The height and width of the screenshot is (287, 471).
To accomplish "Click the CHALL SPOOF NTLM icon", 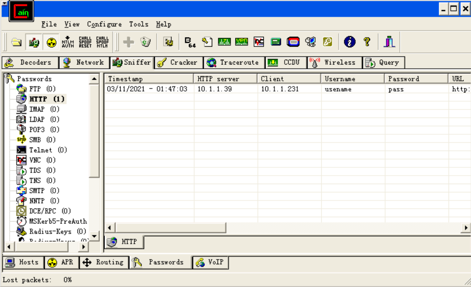I will (x=102, y=42).
